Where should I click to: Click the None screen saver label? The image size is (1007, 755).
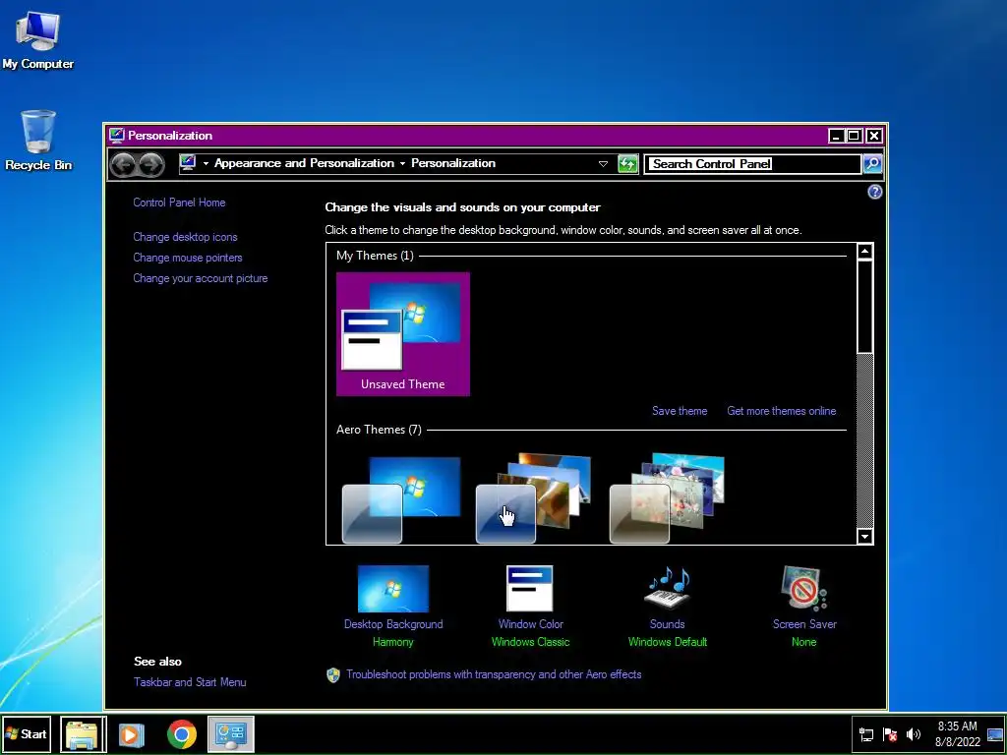pyautogui.click(x=804, y=642)
